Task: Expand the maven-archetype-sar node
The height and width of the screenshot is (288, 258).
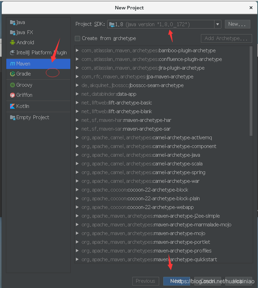Action: pos(77,129)
